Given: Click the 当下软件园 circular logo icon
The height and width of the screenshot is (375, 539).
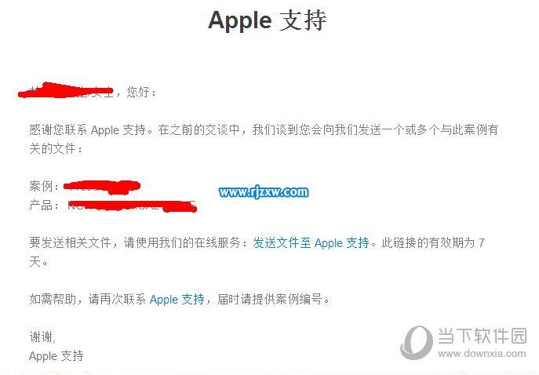Looking at the screenshot, I should (x=417, y=343).
